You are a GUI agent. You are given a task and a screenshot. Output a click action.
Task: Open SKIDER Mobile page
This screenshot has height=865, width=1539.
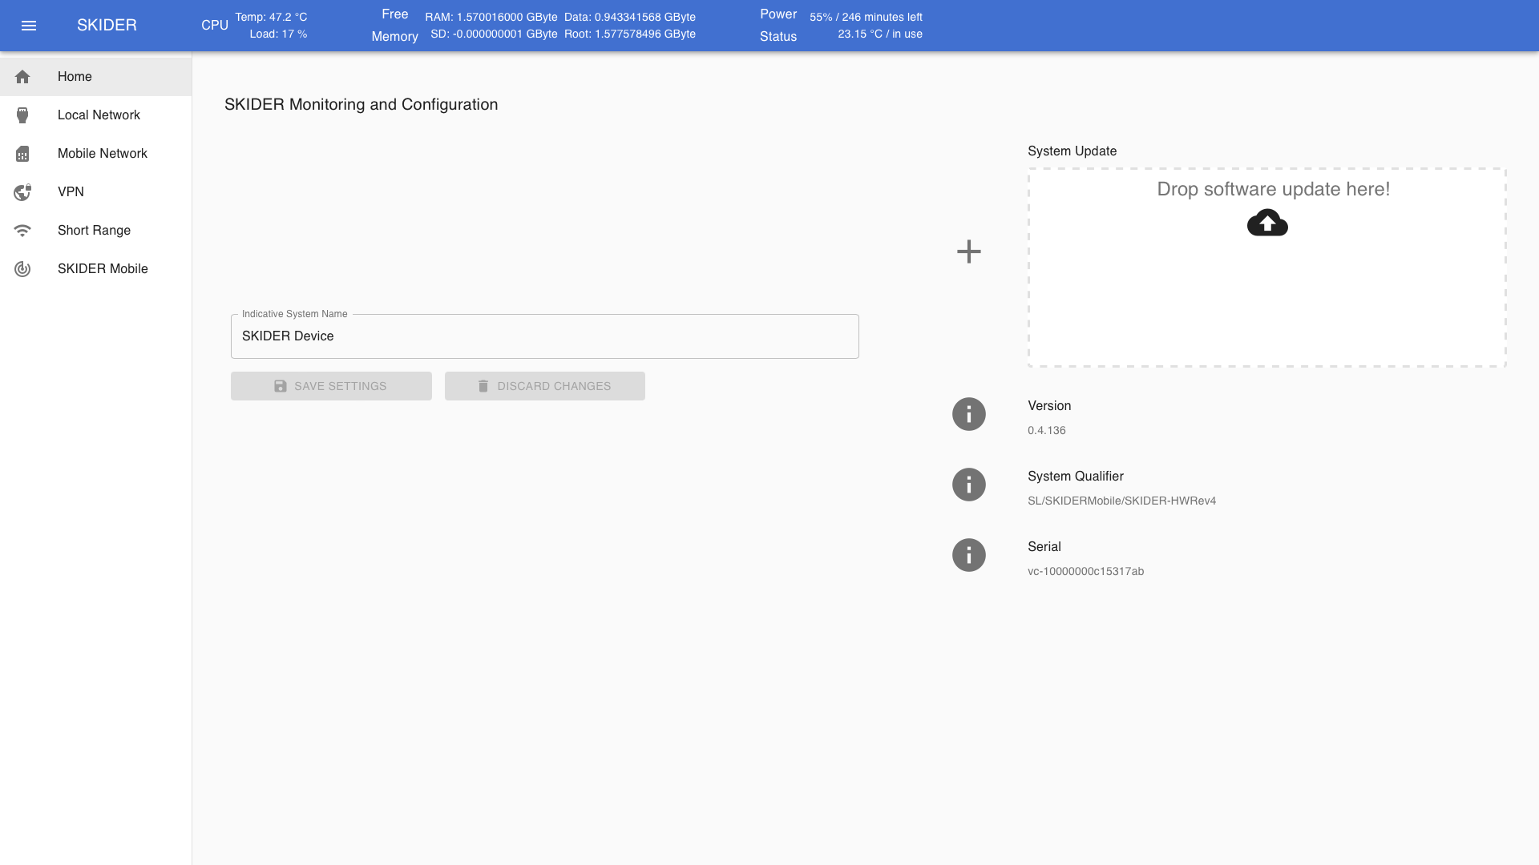[x=95, y=269]
